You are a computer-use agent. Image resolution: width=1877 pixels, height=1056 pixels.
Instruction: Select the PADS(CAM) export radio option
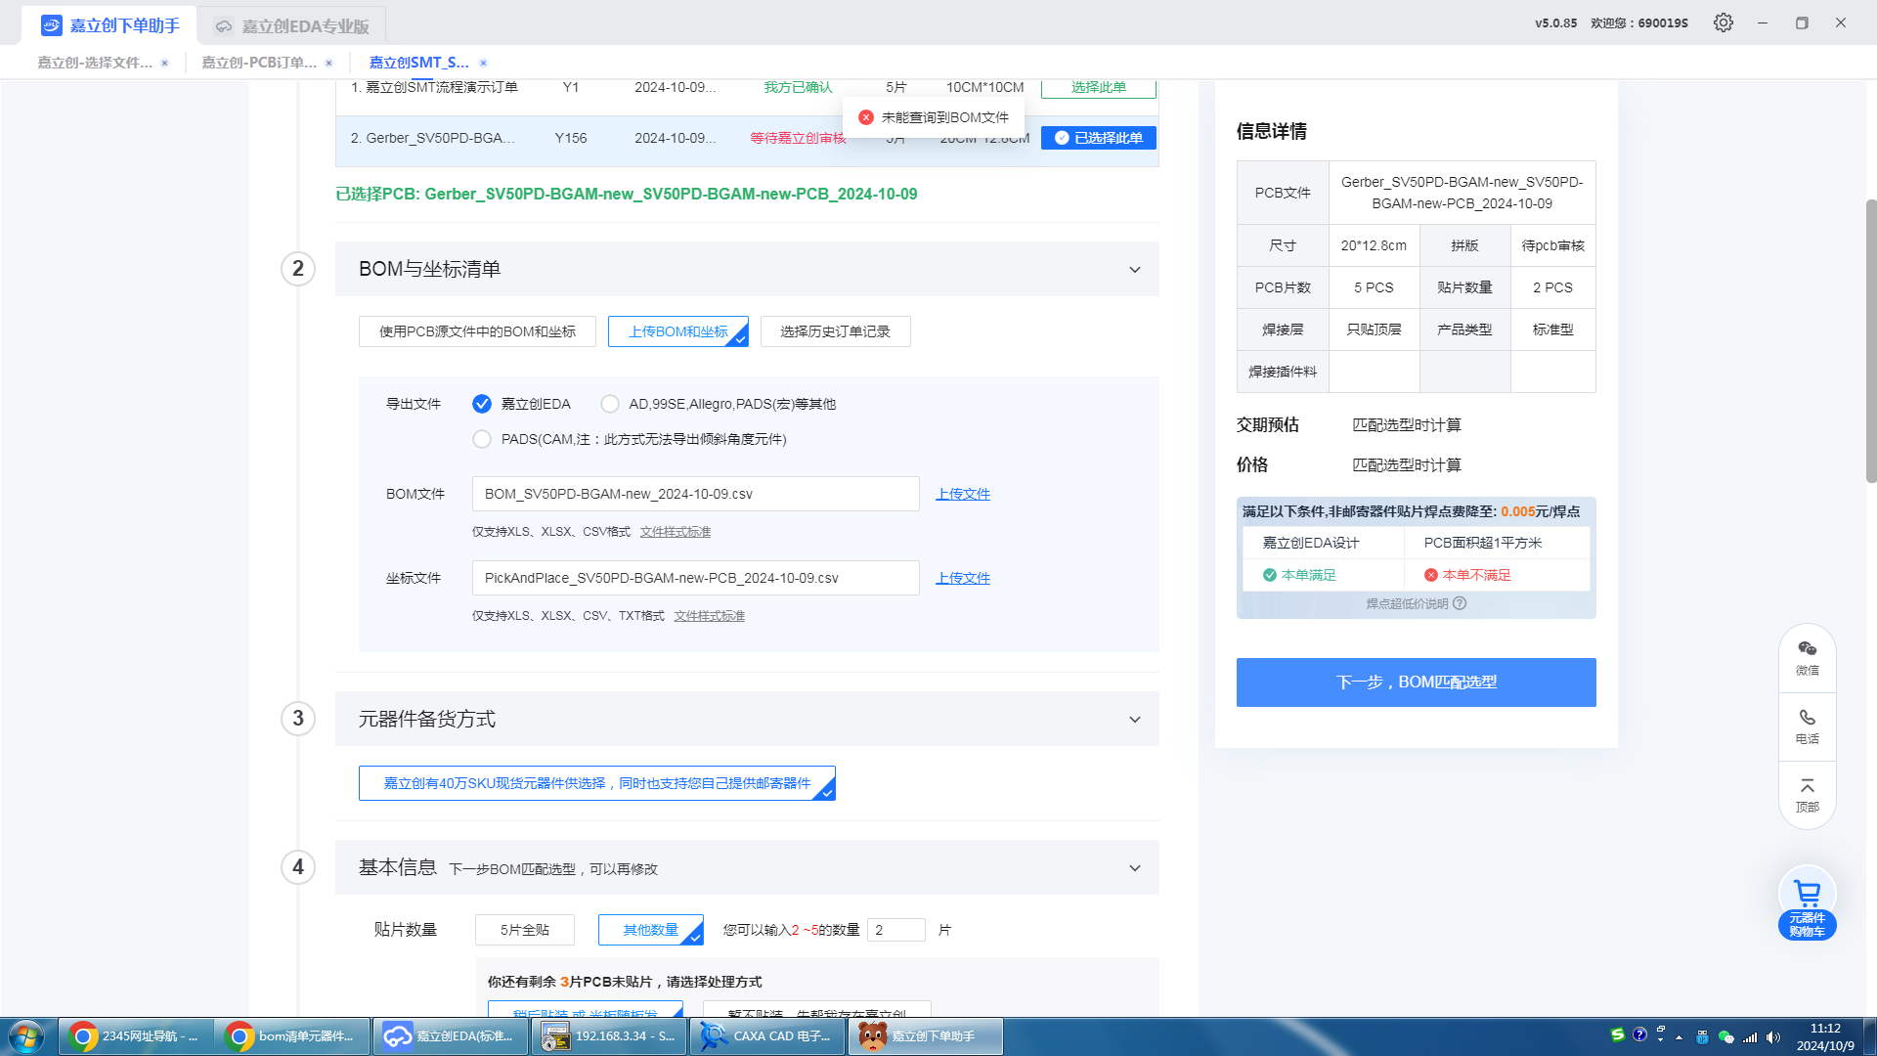pyautogui.click(x=482, y=439)
